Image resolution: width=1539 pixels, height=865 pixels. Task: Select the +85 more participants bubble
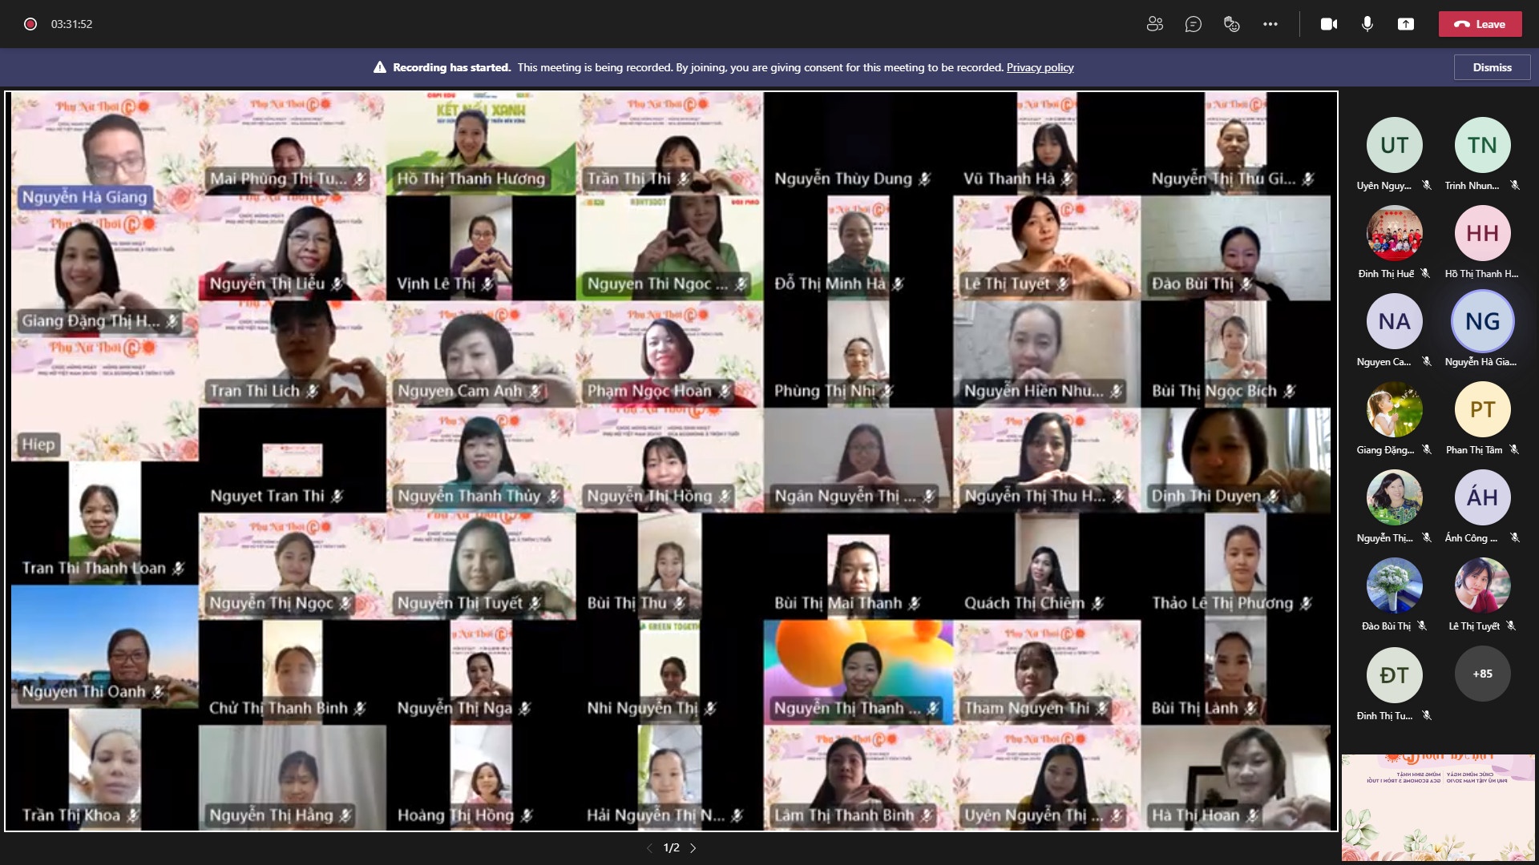click(x=1482, y=674)
